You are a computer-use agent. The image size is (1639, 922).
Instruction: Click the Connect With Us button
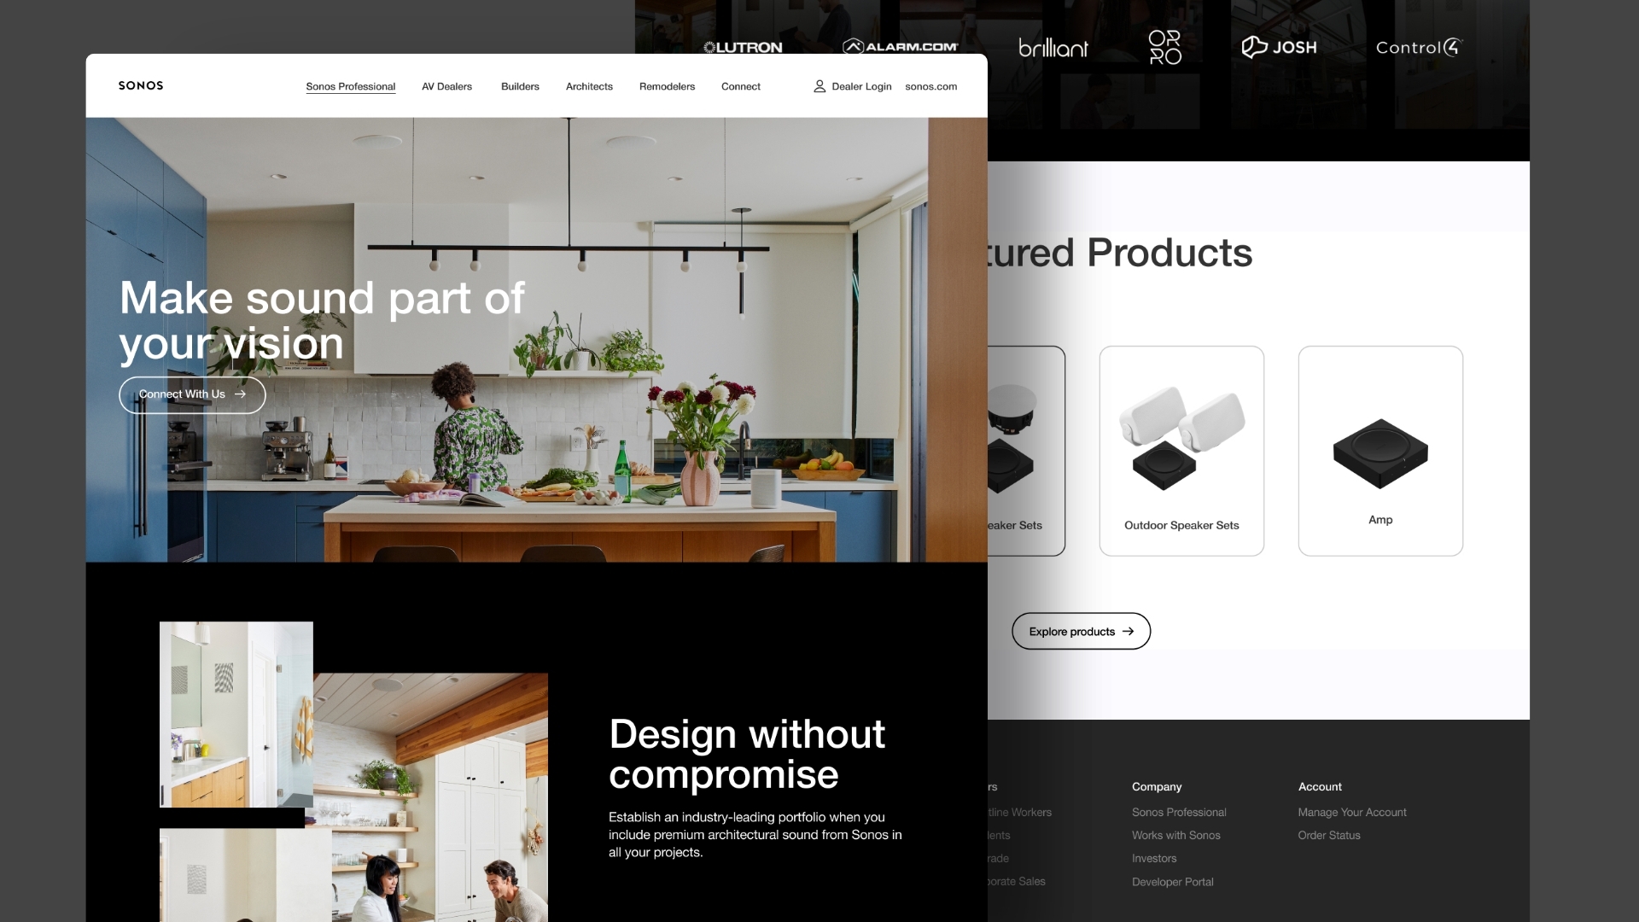[x=191, y=394]
